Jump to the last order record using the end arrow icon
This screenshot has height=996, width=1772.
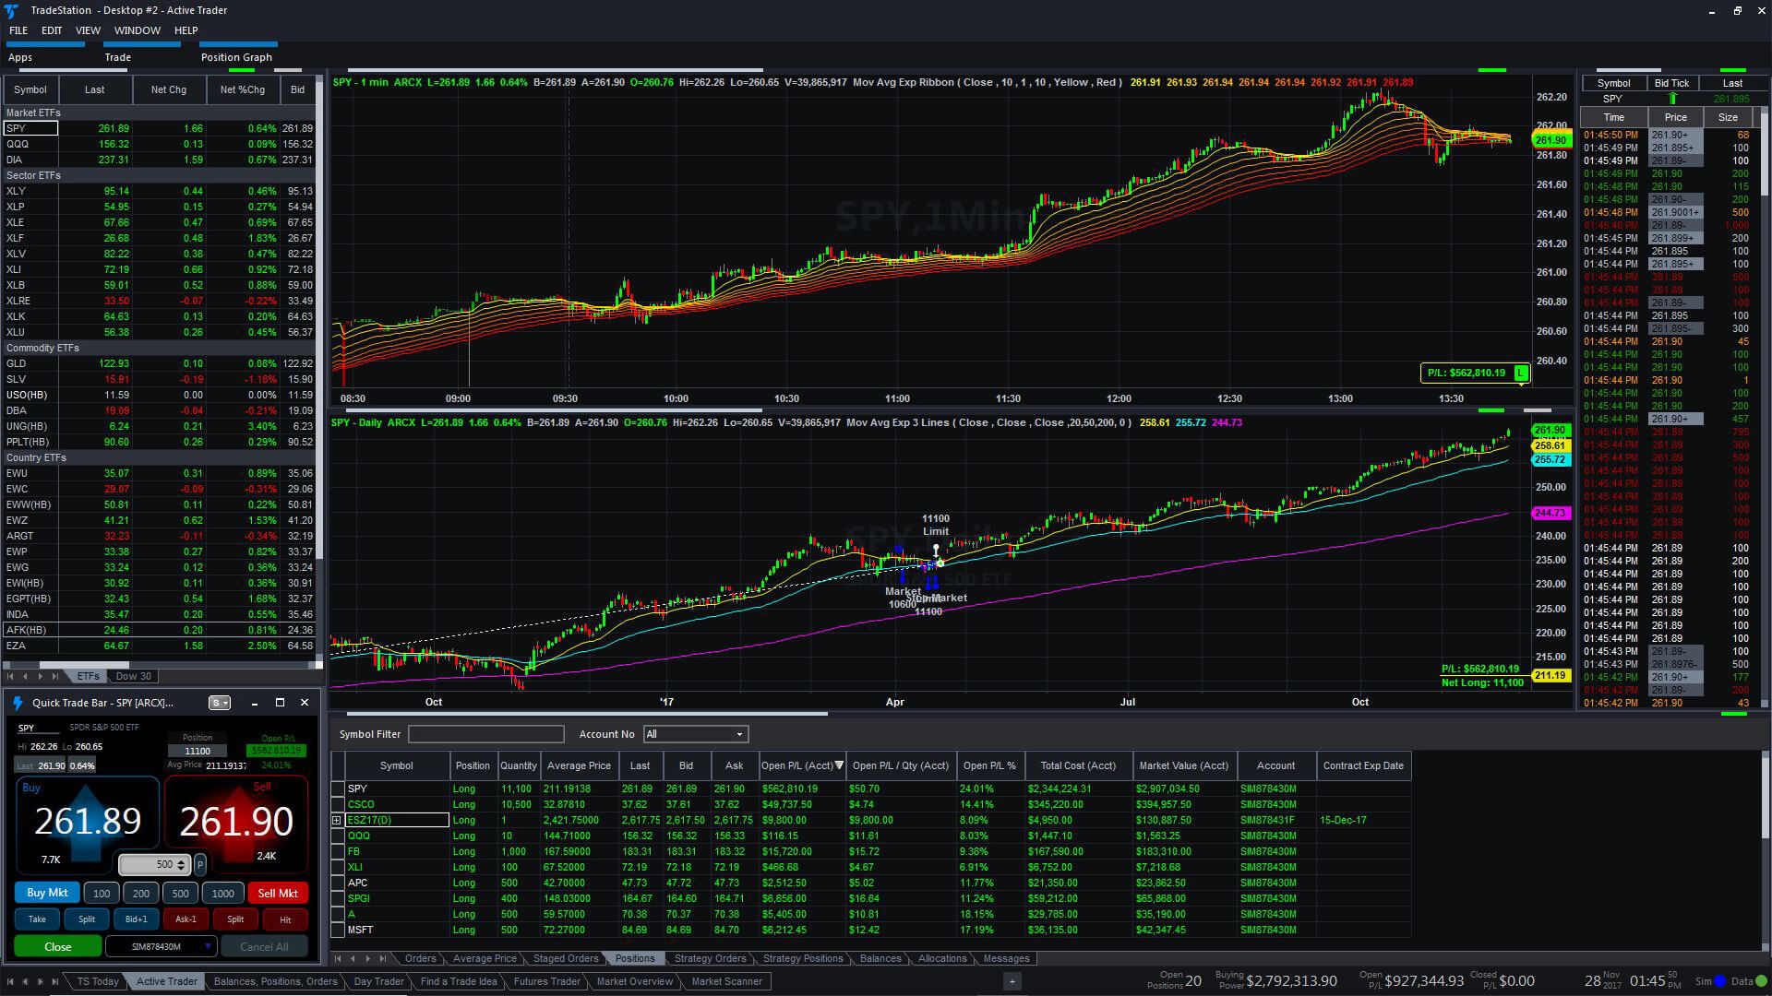tap(384, 958)
